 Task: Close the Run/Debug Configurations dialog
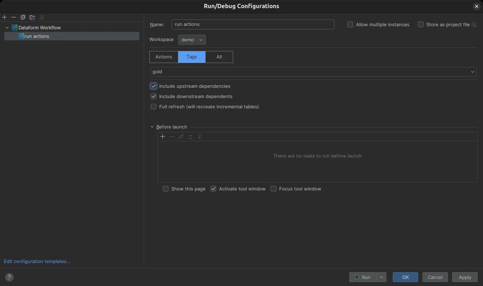tap(476, 6)
